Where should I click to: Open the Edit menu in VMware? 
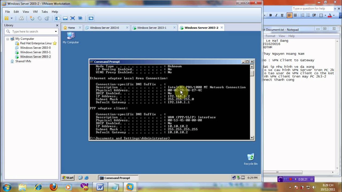tap(16, 12)
